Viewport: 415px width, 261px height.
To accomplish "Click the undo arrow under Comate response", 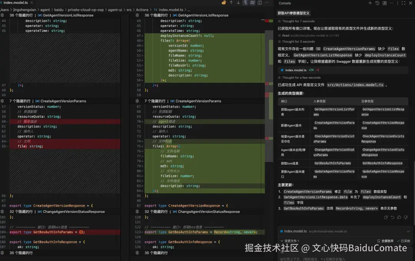I will pos(392,217).
